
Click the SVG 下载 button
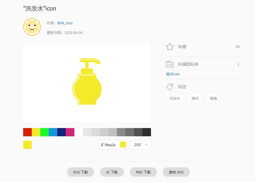click(80, 172)
